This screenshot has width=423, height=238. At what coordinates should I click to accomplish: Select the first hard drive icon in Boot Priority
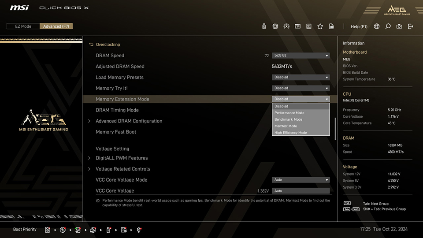pyautogui.click(x=48, y=230)
